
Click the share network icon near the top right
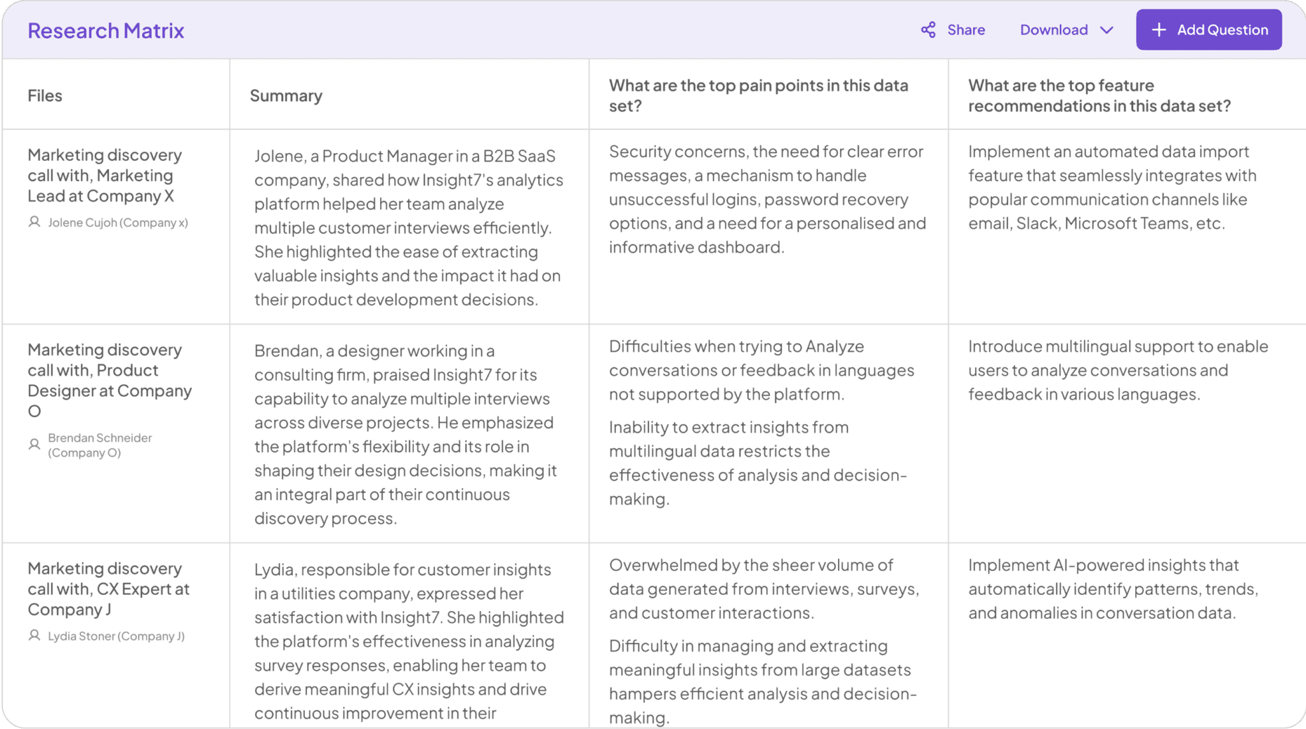coord(928,29)
